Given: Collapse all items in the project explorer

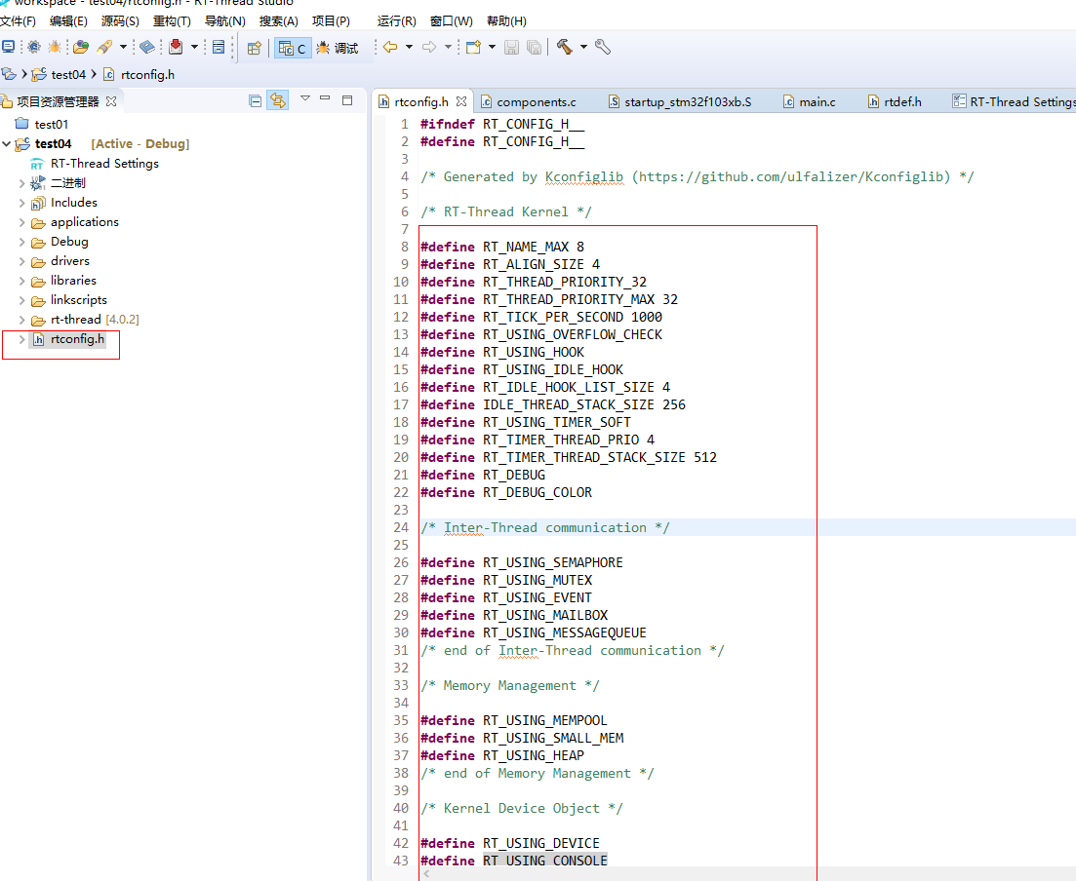Looking at the screenshot, I should coord(256,101).
